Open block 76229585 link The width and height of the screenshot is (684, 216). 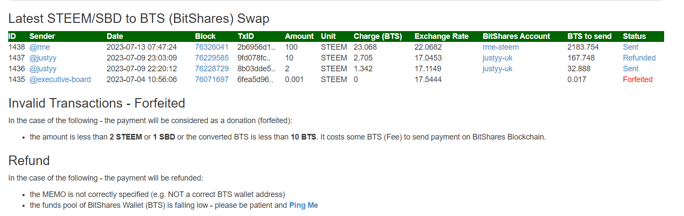pos(212,58)
